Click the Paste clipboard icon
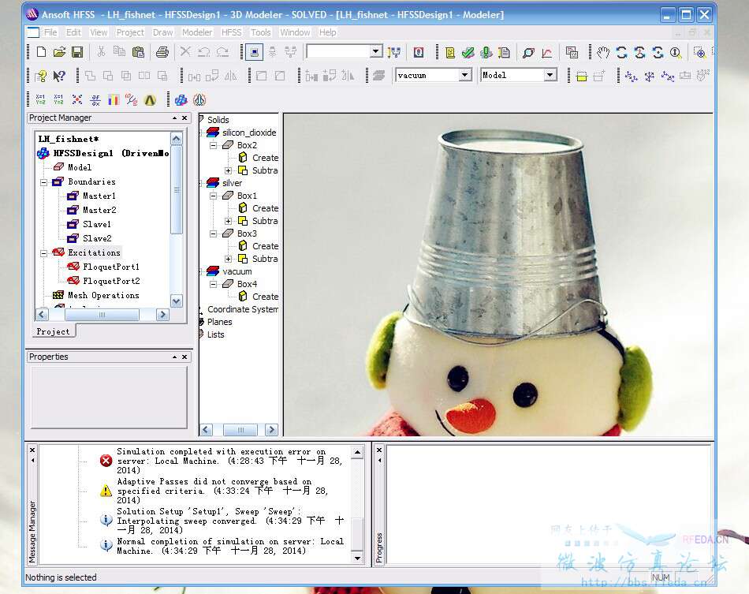749x594 pixels. 138,52
